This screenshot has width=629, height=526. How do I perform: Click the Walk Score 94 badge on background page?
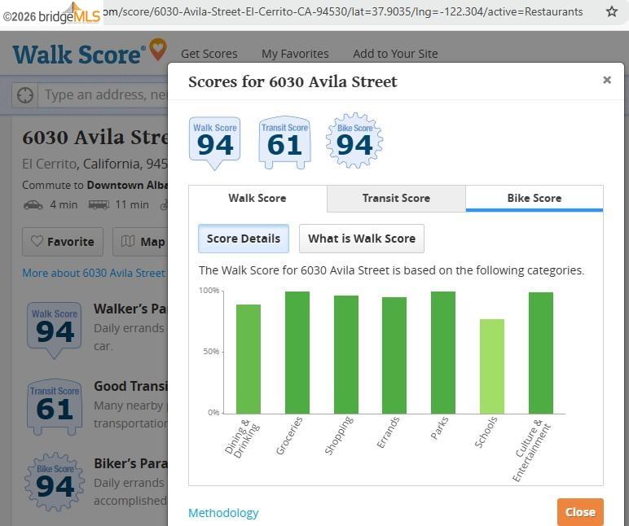pyautogui.click(x=54, y=330)
